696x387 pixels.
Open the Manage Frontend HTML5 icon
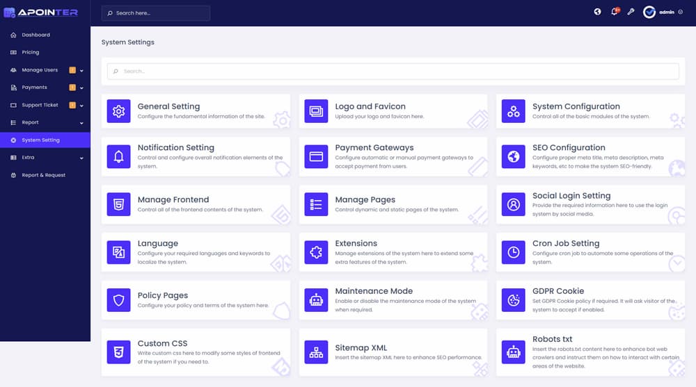click(x=118, y=204)
